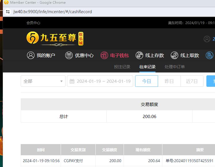The image size is (215, 167).
Task: Click the online withdrawal icon
Action: [174, 55]
